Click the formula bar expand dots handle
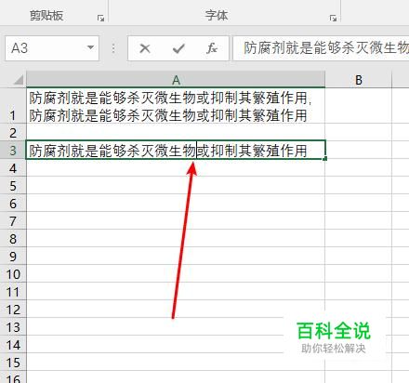The width and height of the screenshot is (409, 383). (113, 48)
